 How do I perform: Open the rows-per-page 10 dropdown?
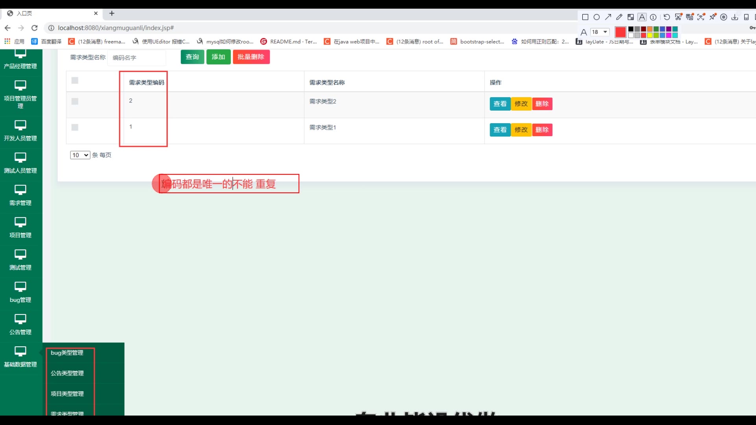[x=80, y=155]
